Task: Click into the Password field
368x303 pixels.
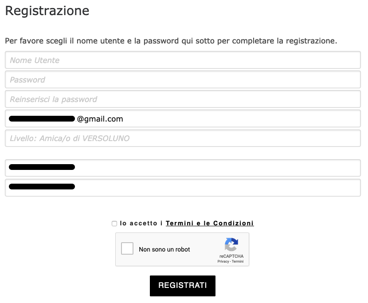Action: [183, 80]
